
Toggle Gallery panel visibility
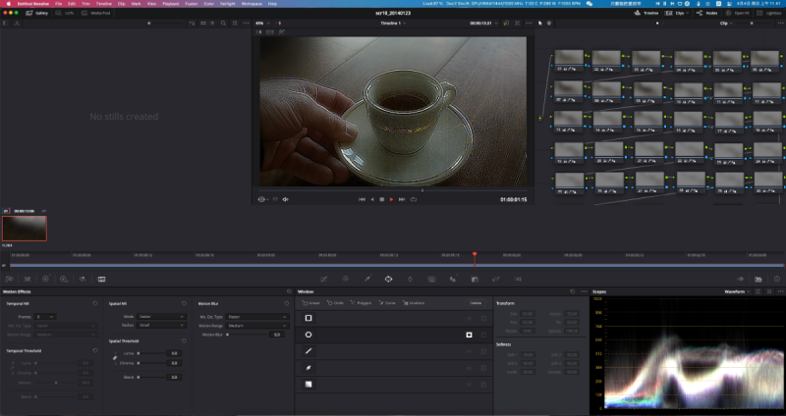[x=37, y=13]
